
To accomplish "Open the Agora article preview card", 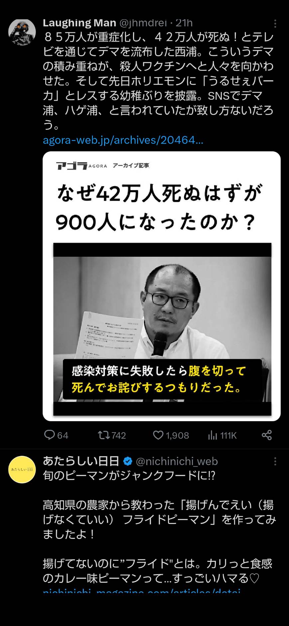I will click(162, 286).
